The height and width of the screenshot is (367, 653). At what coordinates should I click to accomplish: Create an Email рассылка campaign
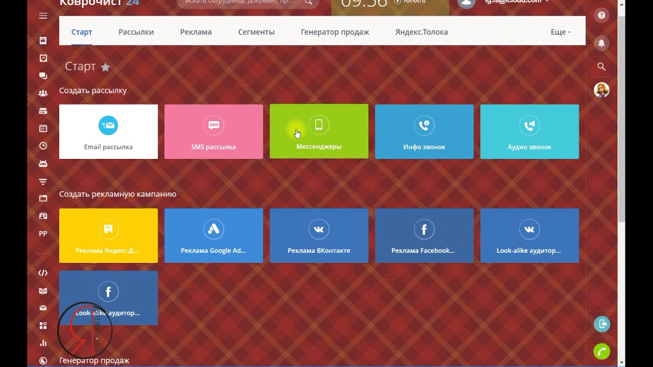[x=109, y=132]
